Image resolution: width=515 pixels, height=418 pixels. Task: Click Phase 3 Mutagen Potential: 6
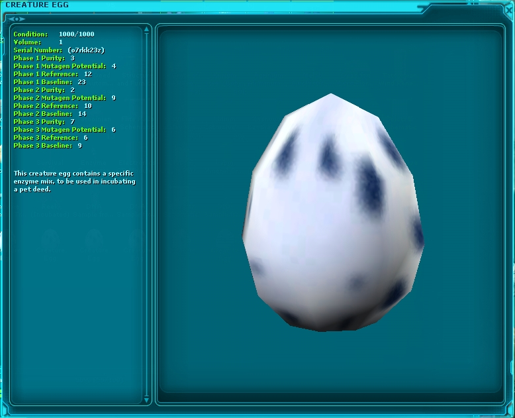pos(65,129)
